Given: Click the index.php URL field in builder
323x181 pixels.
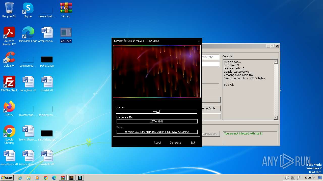Looking at the screenshot, I should click(210, 57).
